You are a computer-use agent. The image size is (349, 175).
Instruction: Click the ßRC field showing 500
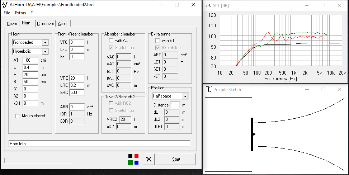[77, 93]
